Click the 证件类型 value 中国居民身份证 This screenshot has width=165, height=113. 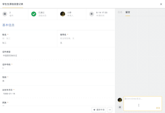[x=10, y=56]
